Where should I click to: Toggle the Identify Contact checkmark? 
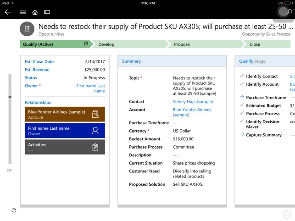pyautogui.click(x=242, y=76)
